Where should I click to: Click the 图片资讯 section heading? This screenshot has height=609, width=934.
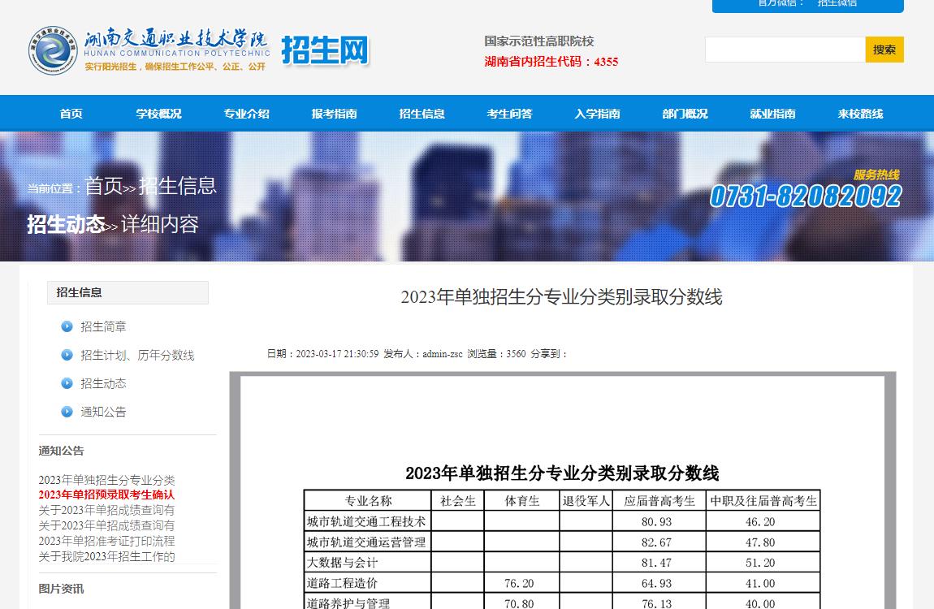[62, 589]
